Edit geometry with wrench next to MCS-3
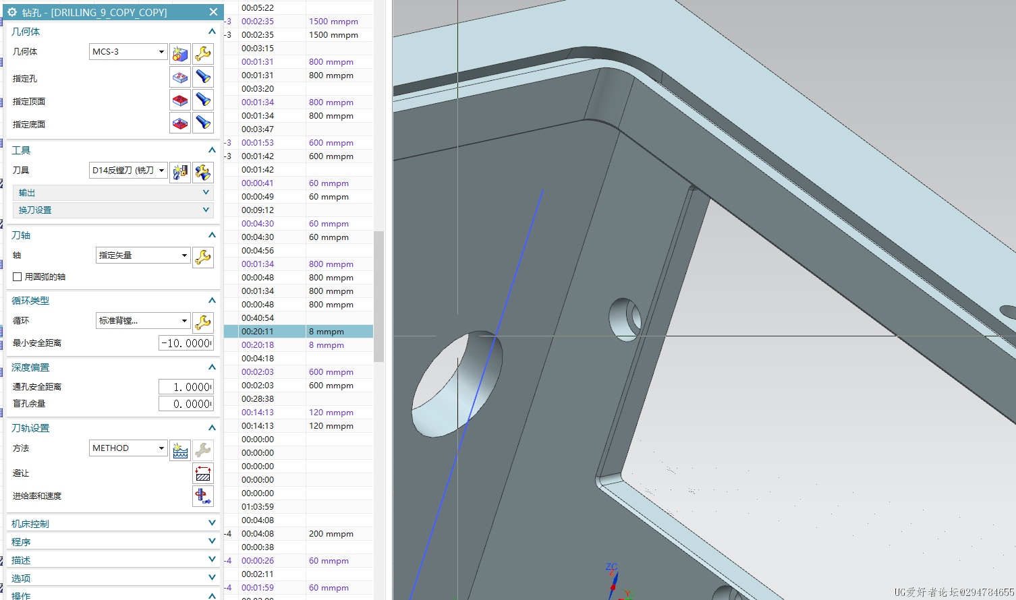This screenshot has height=600, width=1016. tap(203, 53)
